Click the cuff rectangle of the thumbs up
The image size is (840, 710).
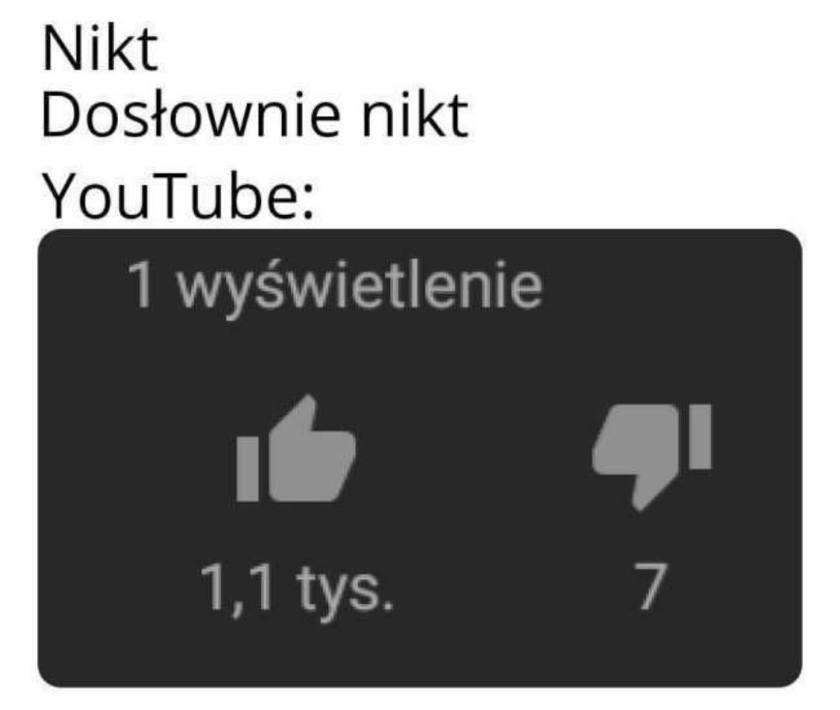247,469
